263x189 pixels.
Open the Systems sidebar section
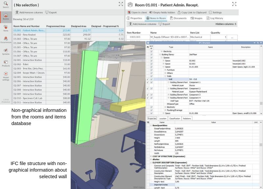tap(6, 52)
